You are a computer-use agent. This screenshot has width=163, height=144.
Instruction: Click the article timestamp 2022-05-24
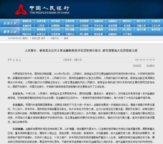point(145,60)
